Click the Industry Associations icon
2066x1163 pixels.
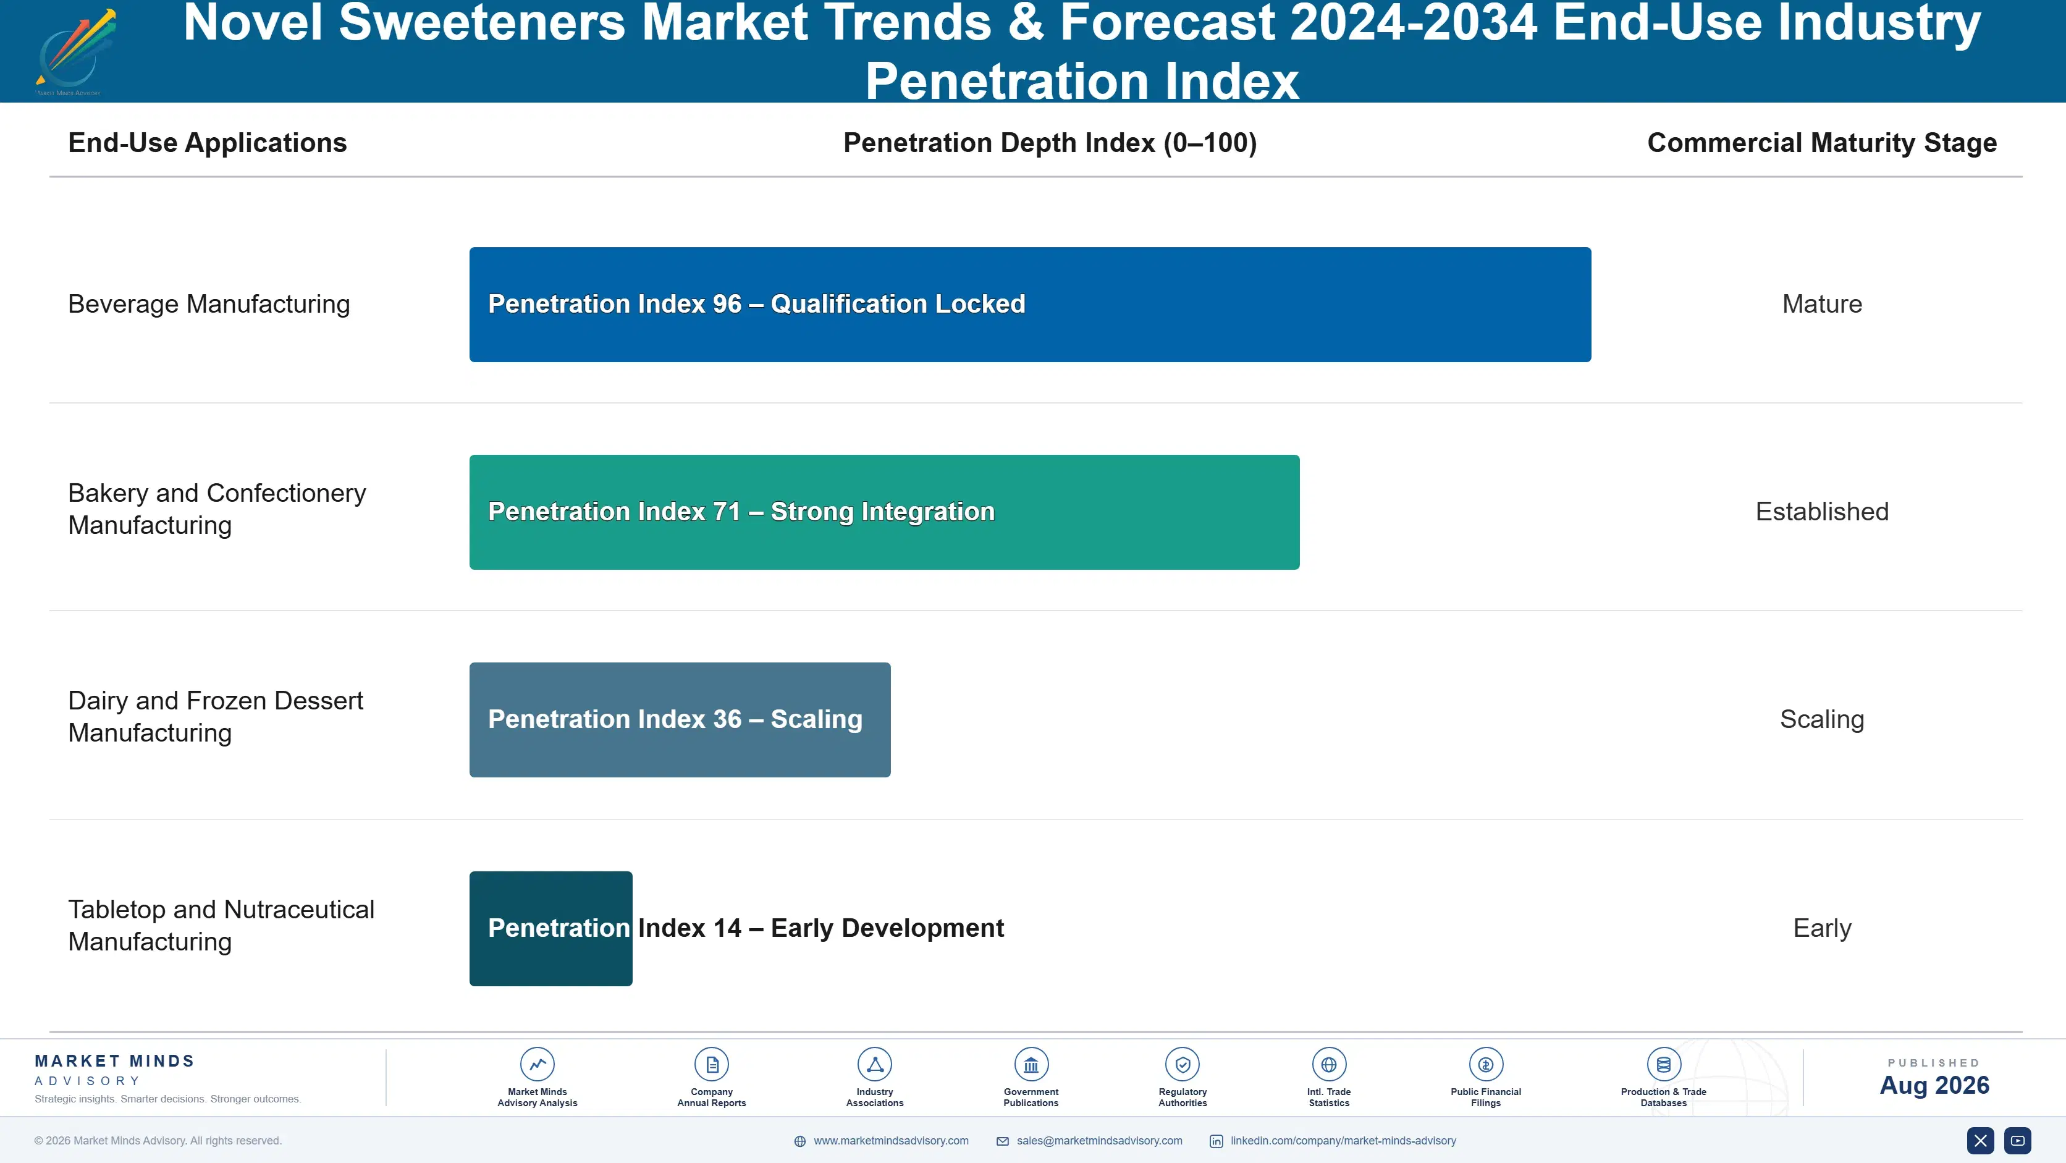(875, 1064)
